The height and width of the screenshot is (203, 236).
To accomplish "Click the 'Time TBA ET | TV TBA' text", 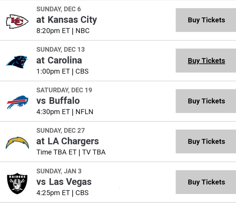I will click(x=71, y=152).
